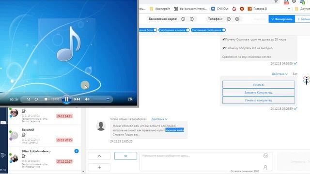Screen dimensions: 310x174
Task: Pause playback in the media player
Action: coord(67,99)
